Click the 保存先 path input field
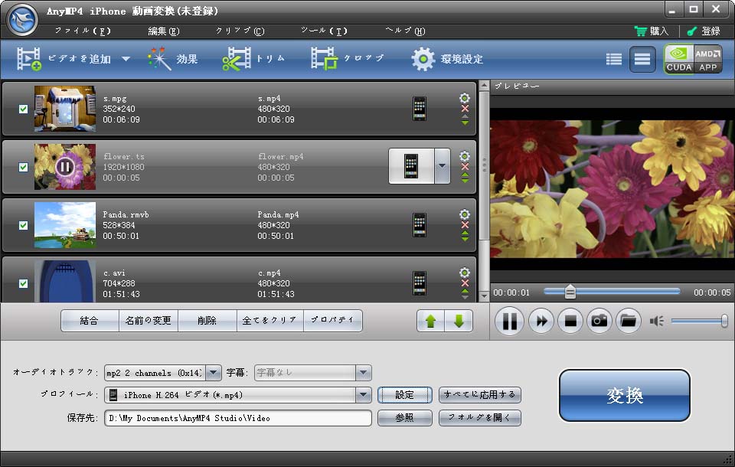Screen dimensions: 735x467 point(238,418)
